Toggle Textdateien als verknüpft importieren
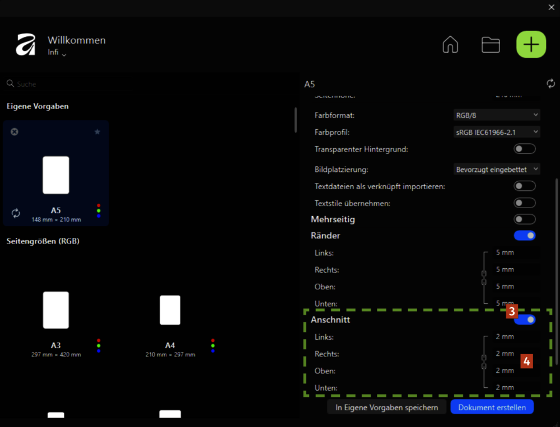This screenshot has height=427, width=560. coord(525,186)
